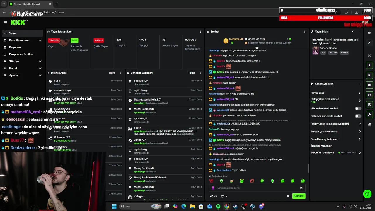Expand the Stüdyo sidebar section
Viewport: 375px width, 211px height.
[22, 61]
